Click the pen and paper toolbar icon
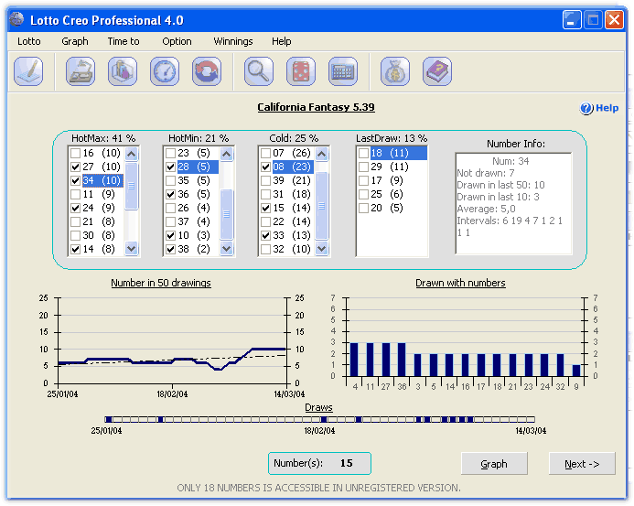 28,71
